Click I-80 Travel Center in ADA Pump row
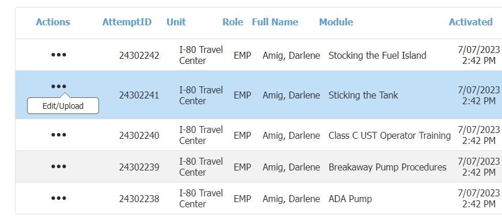The image size is (502, 224). coord(201,199)
